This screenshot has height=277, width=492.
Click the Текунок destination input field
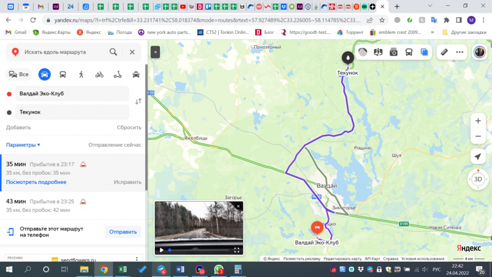tap(72, 112)
